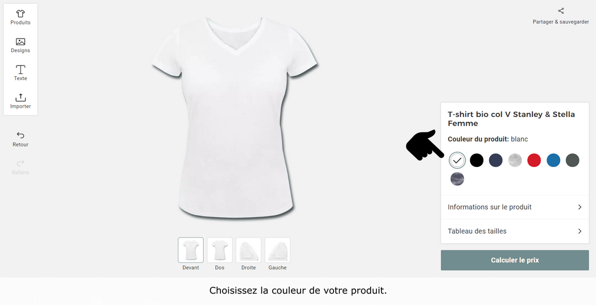Click the white swatch checkmark icon
The height and width of the screenshot is (305, 596).
tap(457, 161)
